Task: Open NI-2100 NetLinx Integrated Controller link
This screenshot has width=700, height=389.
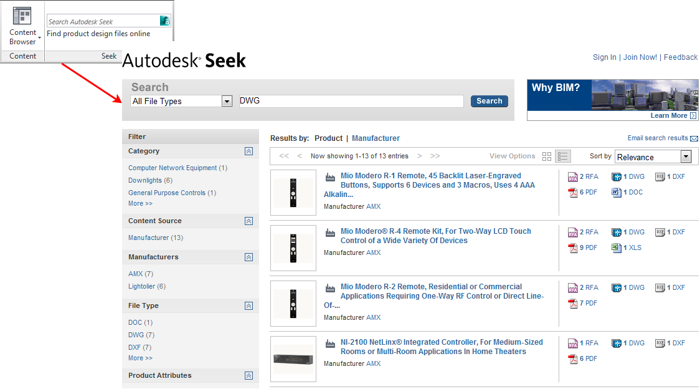Action: tap(442, 347)
